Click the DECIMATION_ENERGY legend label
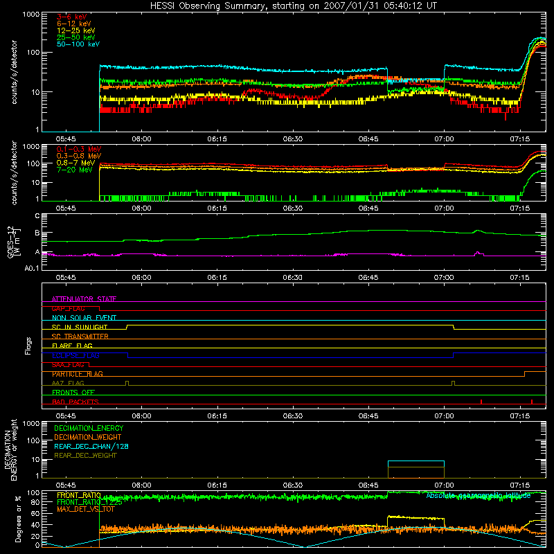The image size is (554, 554). (89, 428)
